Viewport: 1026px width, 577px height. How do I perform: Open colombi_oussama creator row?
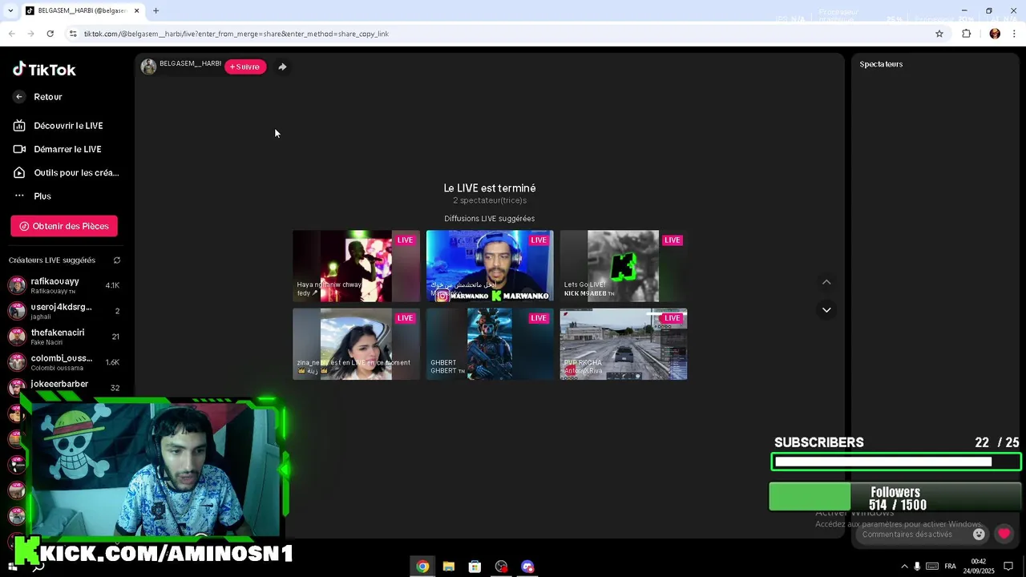coord(64,362)
